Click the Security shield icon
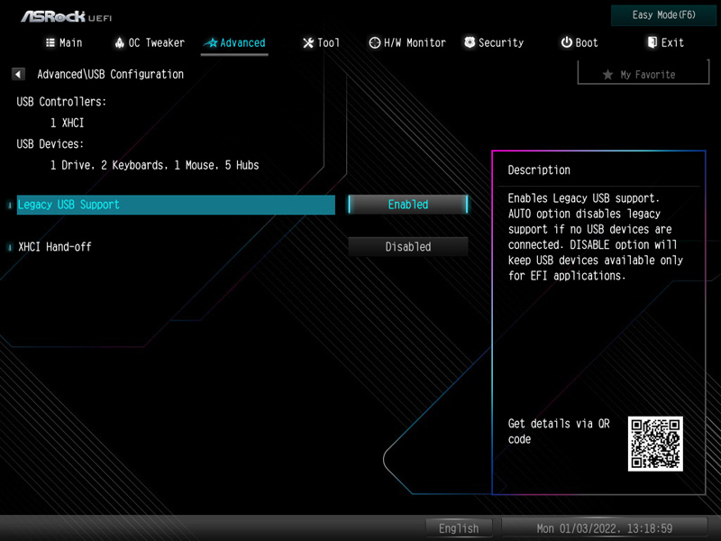 [x=470, y=42]
